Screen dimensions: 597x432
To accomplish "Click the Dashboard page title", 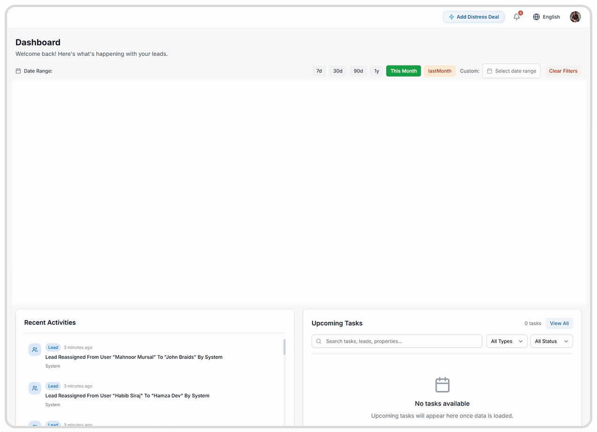I will tap(38, 43).
